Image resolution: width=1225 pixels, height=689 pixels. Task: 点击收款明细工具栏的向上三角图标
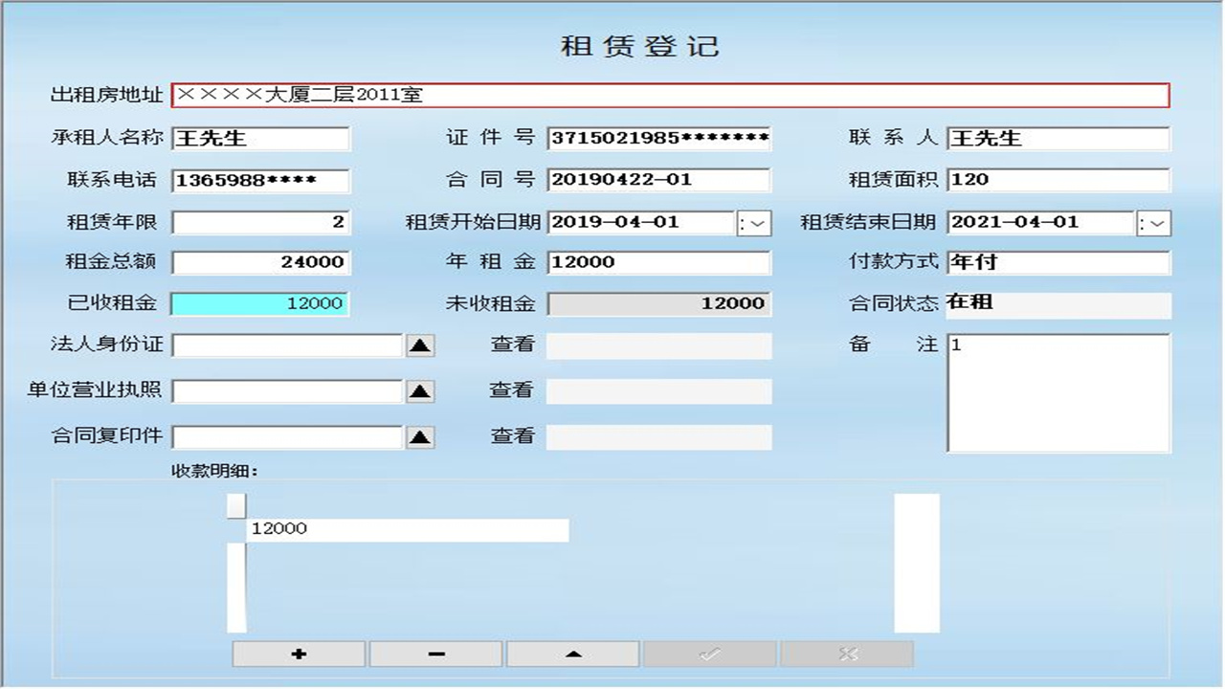(x=571, y=654)
